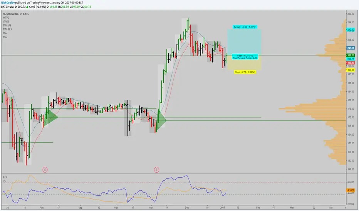
Task: Click the 2017 date on time axis
Action: click(223, 208)
